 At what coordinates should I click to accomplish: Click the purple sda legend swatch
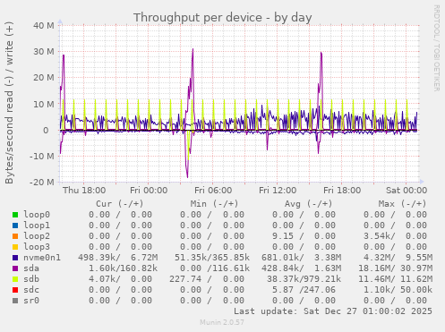pos(15,268)
